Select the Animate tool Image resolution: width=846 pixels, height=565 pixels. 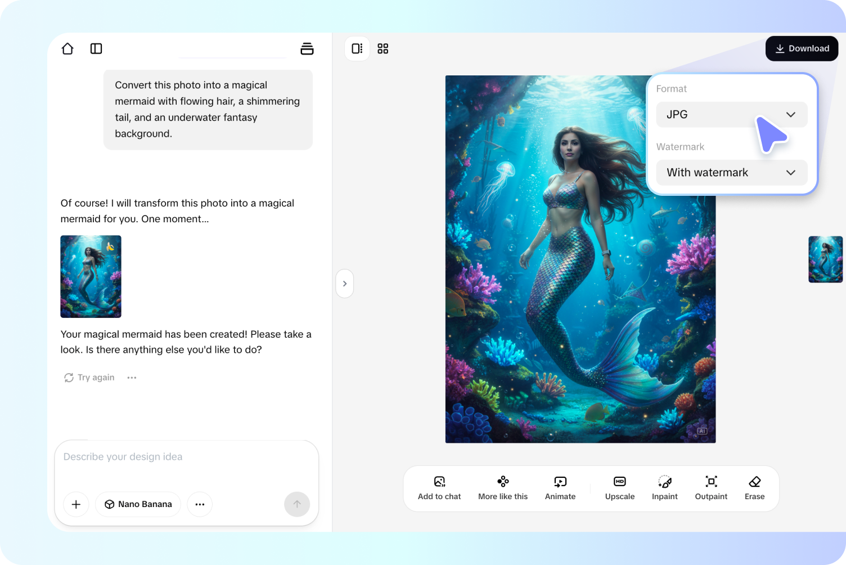coord(560,482)
